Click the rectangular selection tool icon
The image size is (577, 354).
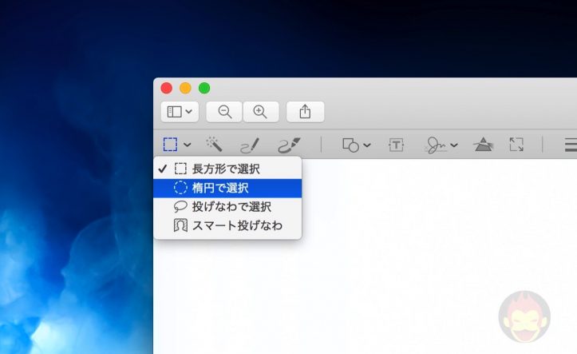(170, 145)
